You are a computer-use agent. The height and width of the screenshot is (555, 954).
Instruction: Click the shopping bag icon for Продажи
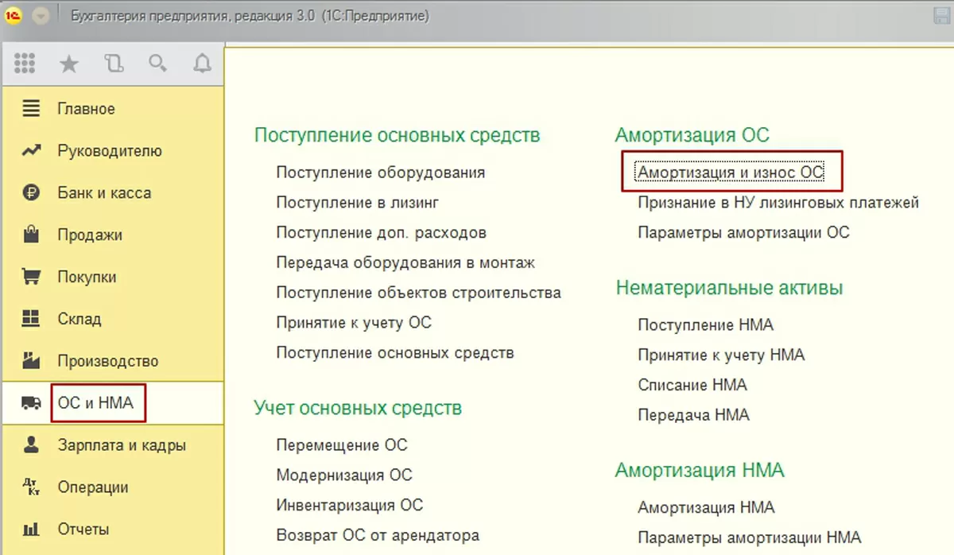coord(30,235)
